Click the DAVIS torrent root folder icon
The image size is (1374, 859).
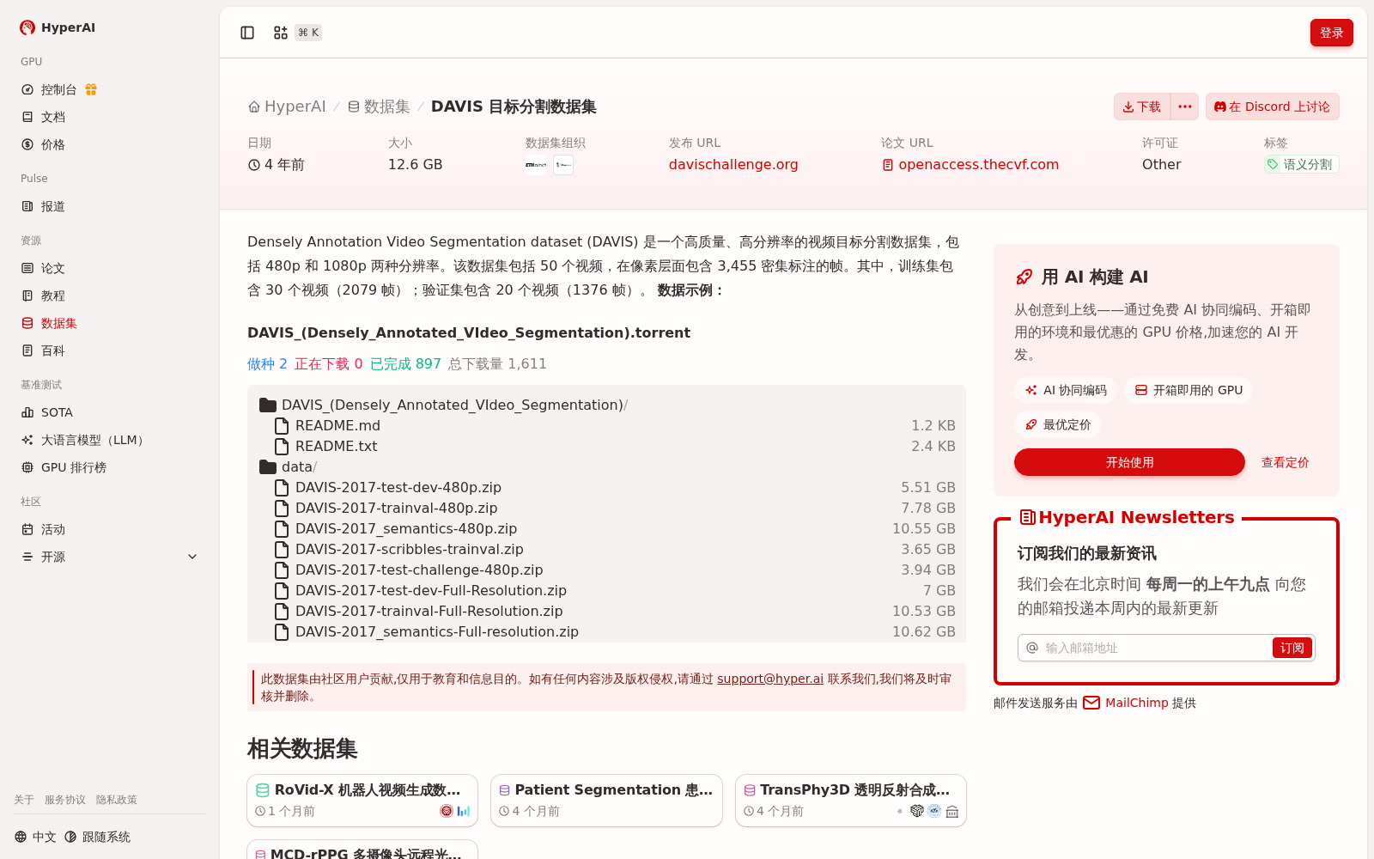268,405
